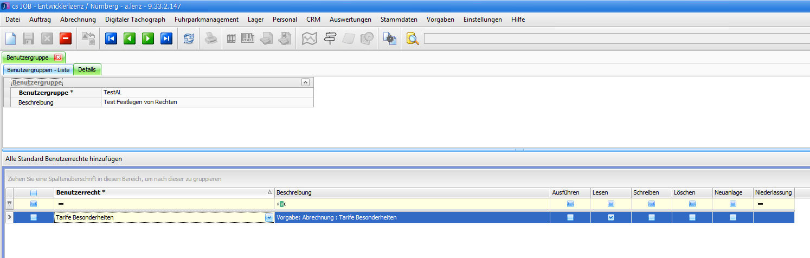The width and height of the screenshot is (810, 258).
Task: Collapse the Benutzergruppe section panel
Action: coord(305,82)
